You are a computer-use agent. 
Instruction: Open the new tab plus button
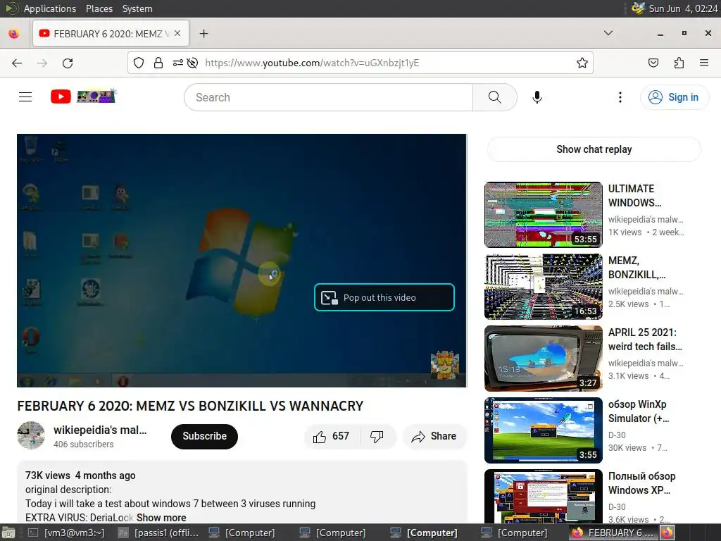point(203,34)
